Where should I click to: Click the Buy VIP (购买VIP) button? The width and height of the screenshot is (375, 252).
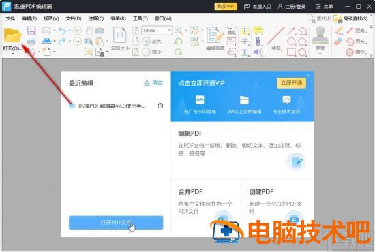226,6
